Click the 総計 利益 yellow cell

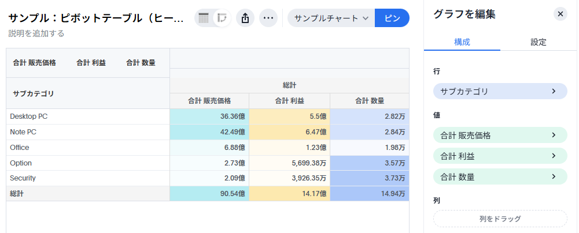click(x=289, y=194)
